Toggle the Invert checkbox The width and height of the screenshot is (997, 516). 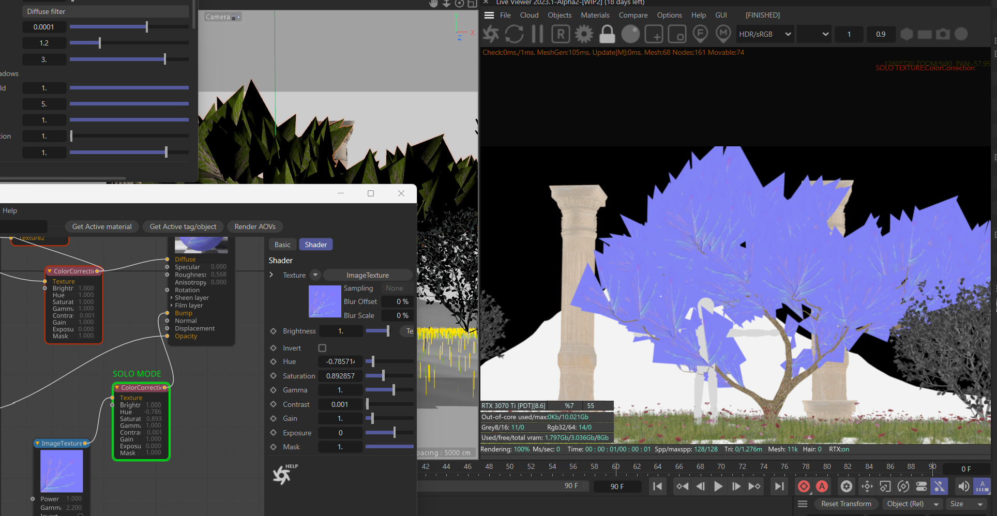coord(322,348)
